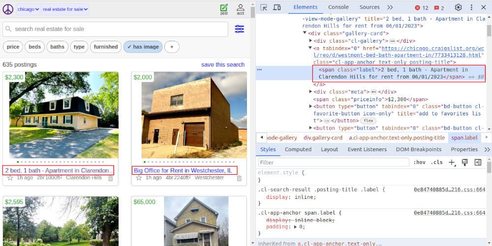Toggle the device toolbar icon
This screenshot has width=492, height=246.
point(277,7)
